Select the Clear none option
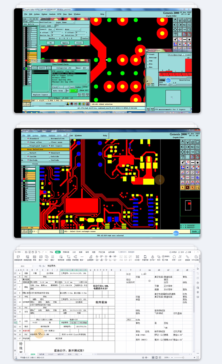The width and height of the screenshot is (222, 364). (55, 142)
